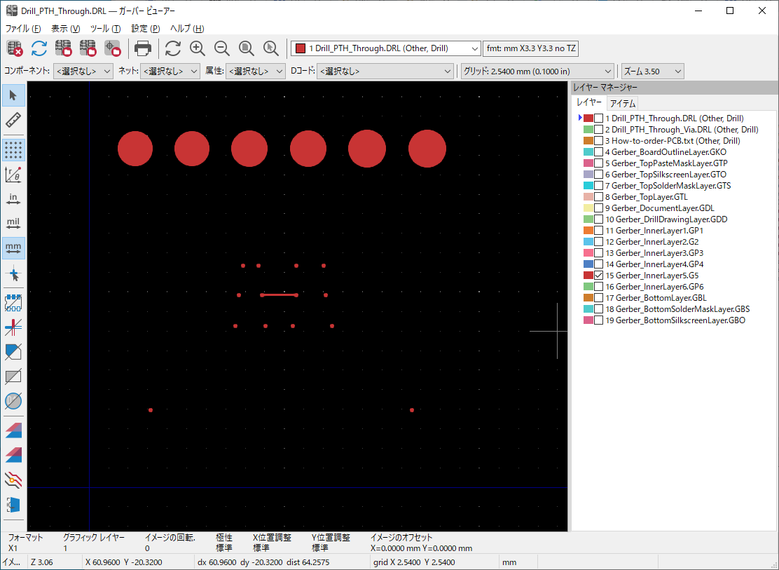Image resolution: width=779 pixels, height=570 pixels.
Task: Click the clear all layers icon
Action: (x=15, y=48)
